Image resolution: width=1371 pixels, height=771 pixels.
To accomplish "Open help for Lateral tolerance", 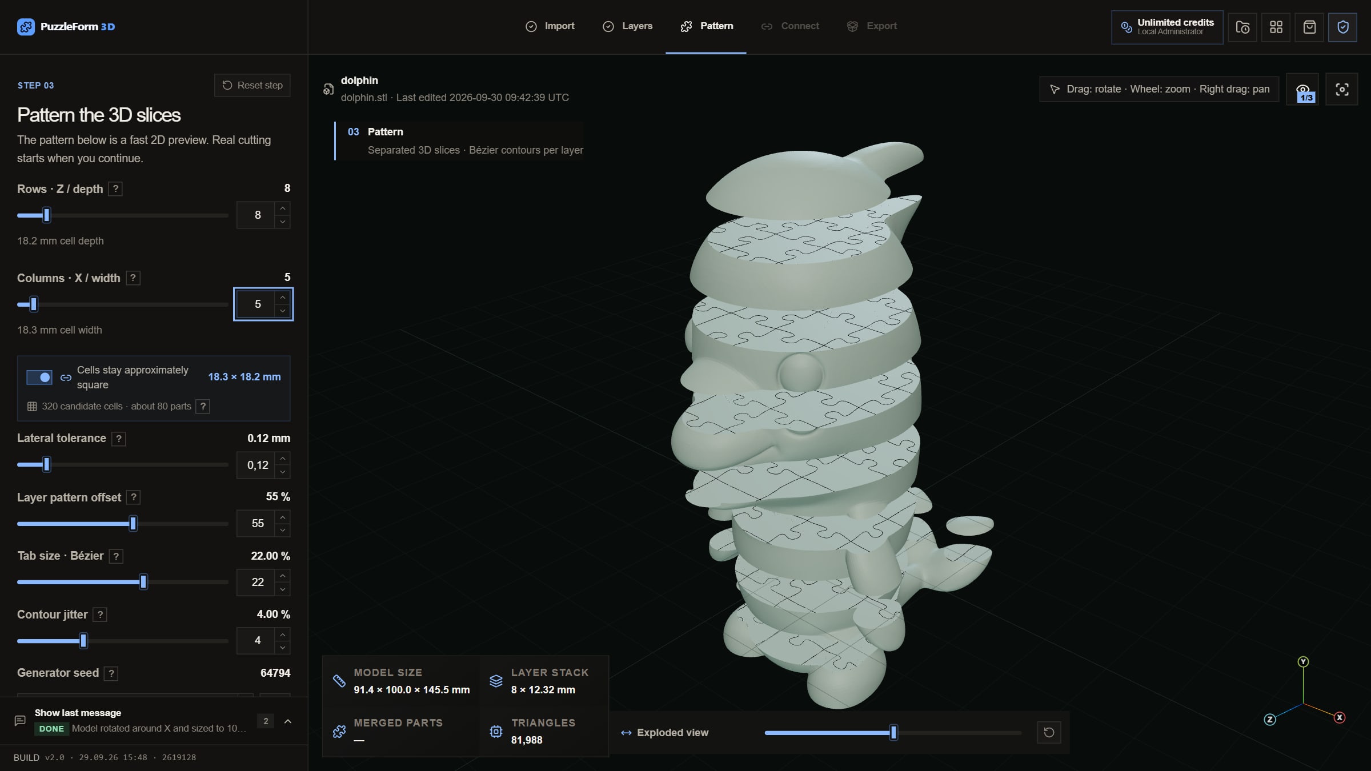I will pyautogui.click(x=118, y=439).
